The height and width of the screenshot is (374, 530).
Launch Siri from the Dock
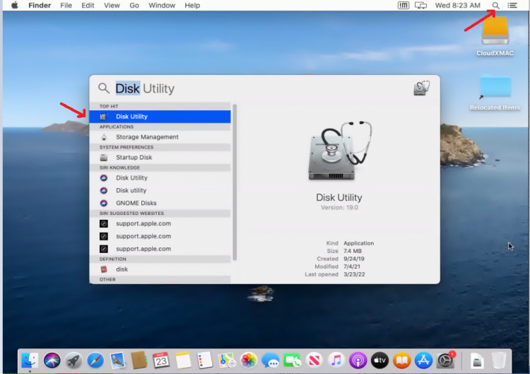tap(52, 360)
